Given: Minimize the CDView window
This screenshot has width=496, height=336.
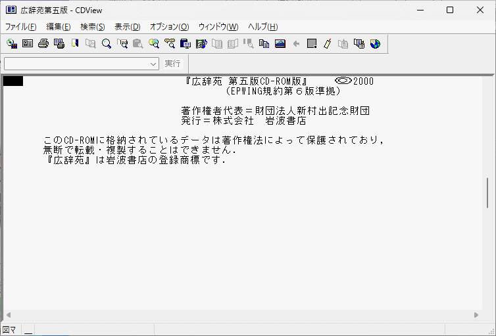Looking at the screenshot, I should 420,10.
